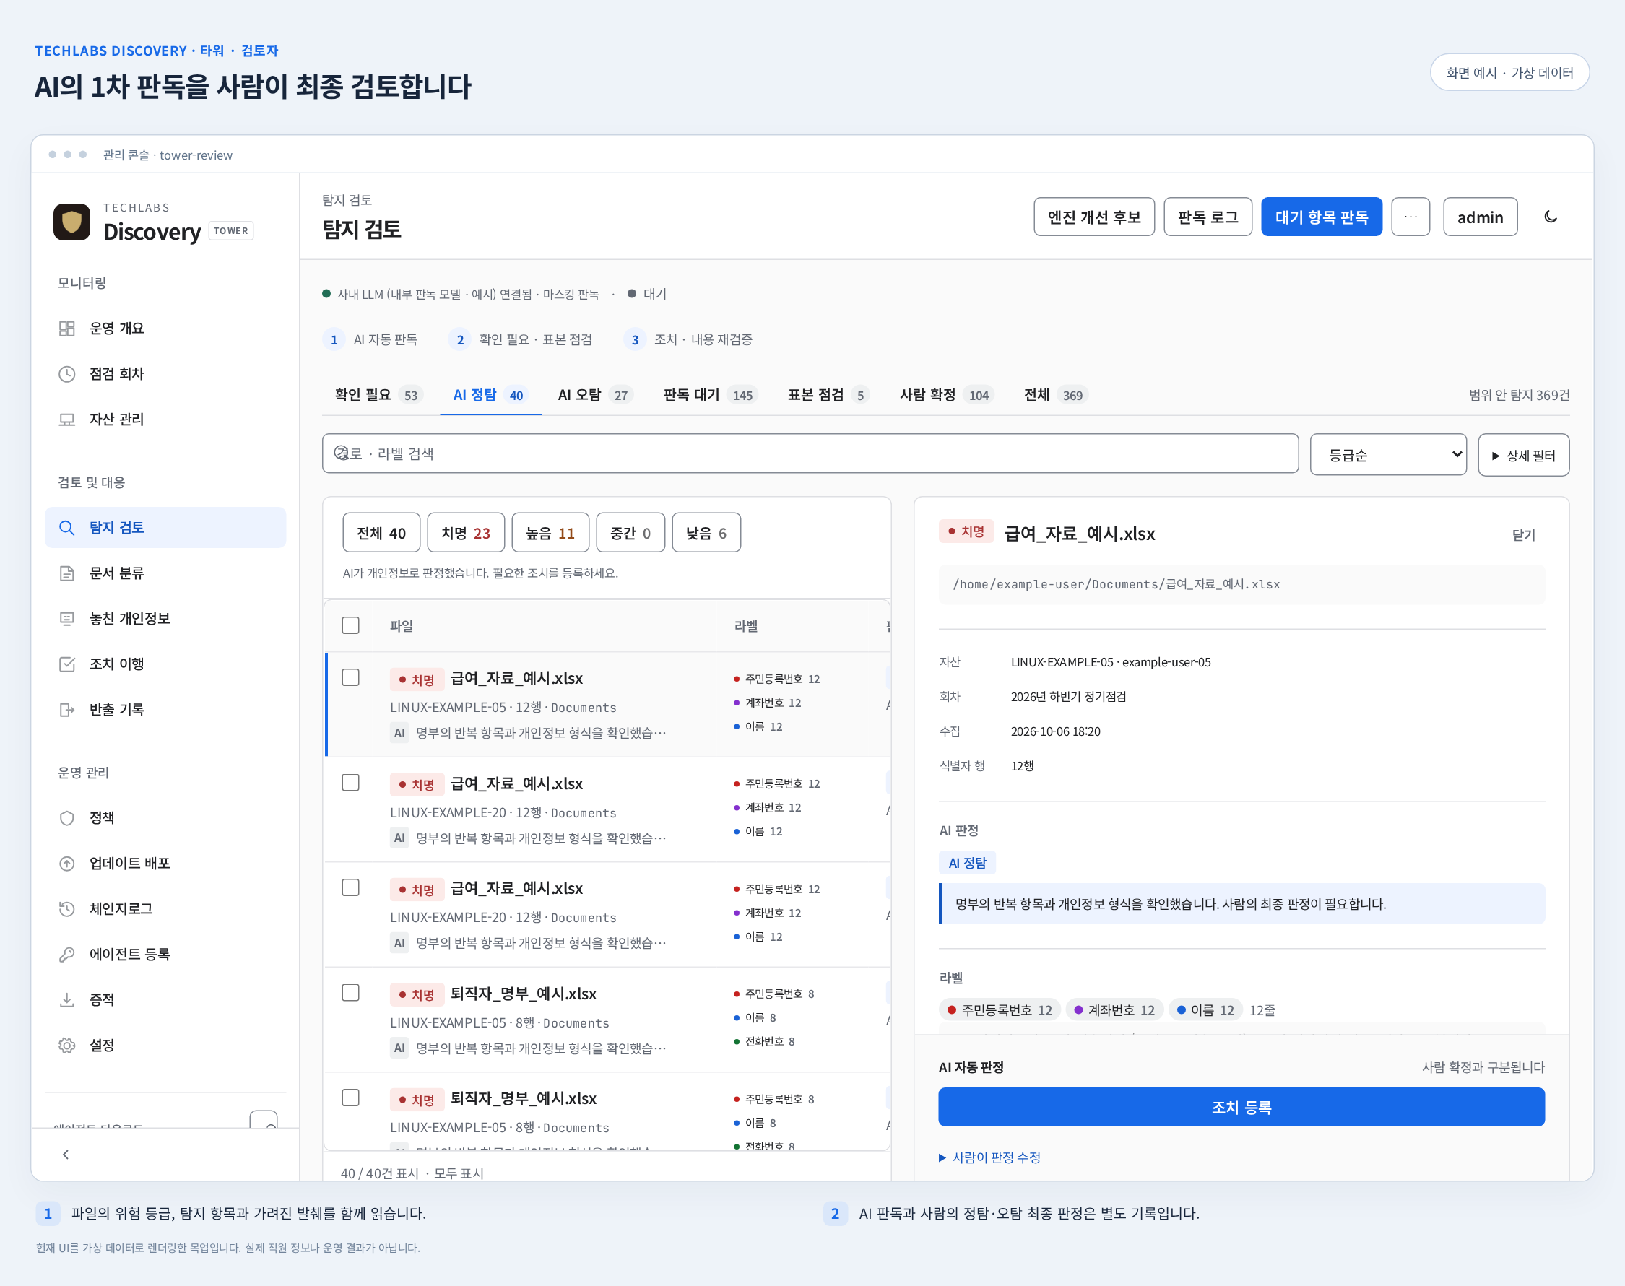This screenshot has height=1286, width=1625.
Task: Check the select-all checkbox in table header
Action: point(351,626)
